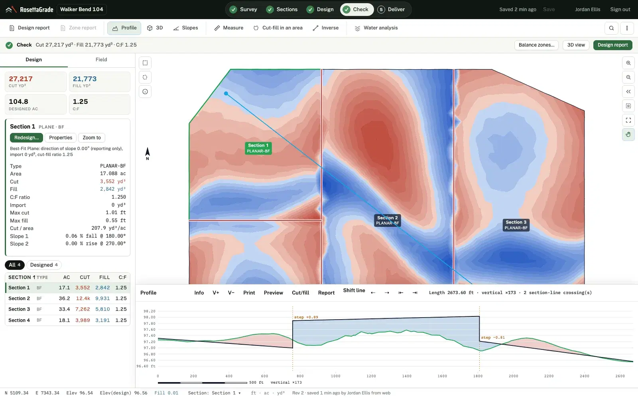Click the info circle map tool
This screenshot has height=398, width=638.
click(x=145, y=92)
